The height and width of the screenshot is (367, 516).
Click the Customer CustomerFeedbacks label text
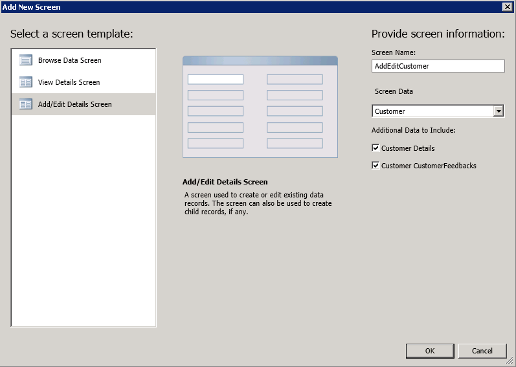[x=429, y=166]
